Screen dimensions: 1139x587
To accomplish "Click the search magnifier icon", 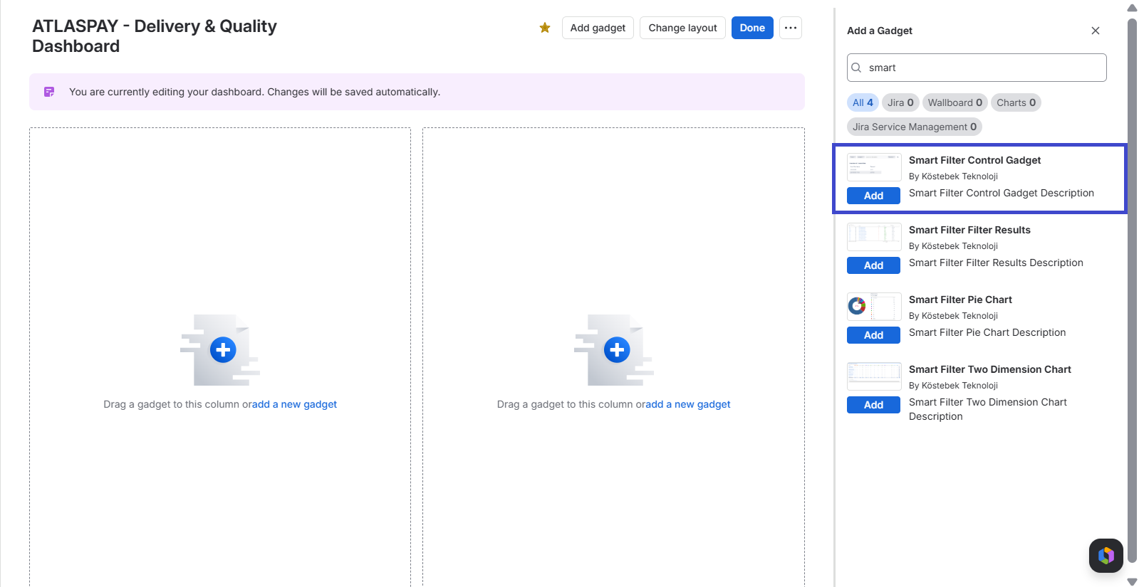I will click(857, 68).
